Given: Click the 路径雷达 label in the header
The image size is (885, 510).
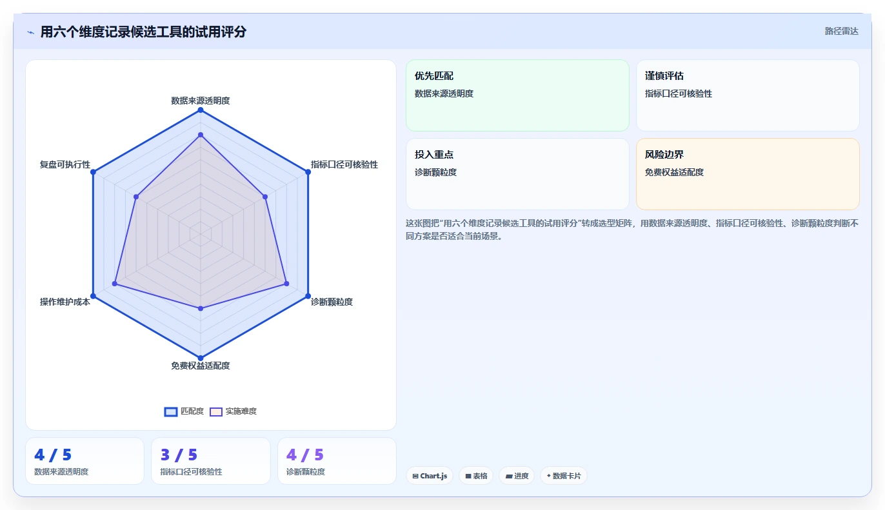Looking at the screenshot, I should 841,31.
